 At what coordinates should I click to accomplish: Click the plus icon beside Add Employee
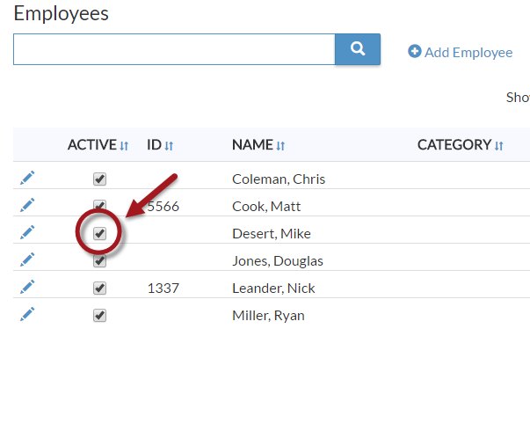tap(414, 51)
